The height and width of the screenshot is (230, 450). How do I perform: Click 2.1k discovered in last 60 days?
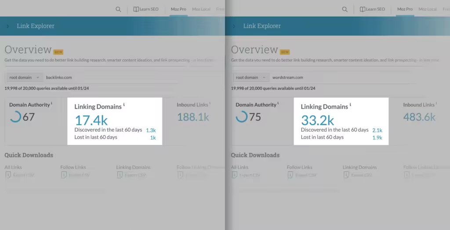tap(377, 130)
